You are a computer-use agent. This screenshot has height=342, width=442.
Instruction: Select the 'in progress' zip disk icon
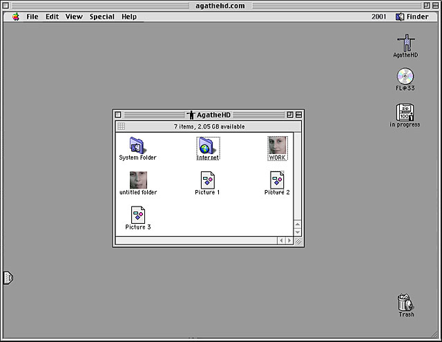click(x=405, y=112)
